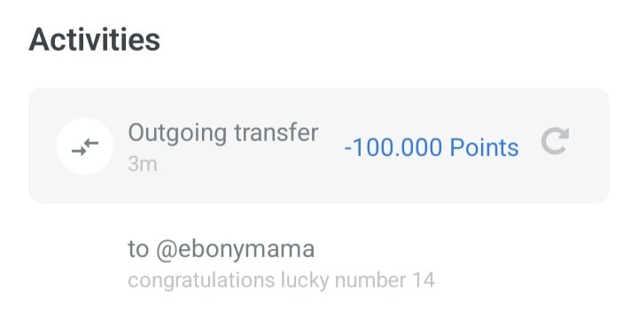Click the word "lucky" in the note
638x321 pixels.
[305, 281]
